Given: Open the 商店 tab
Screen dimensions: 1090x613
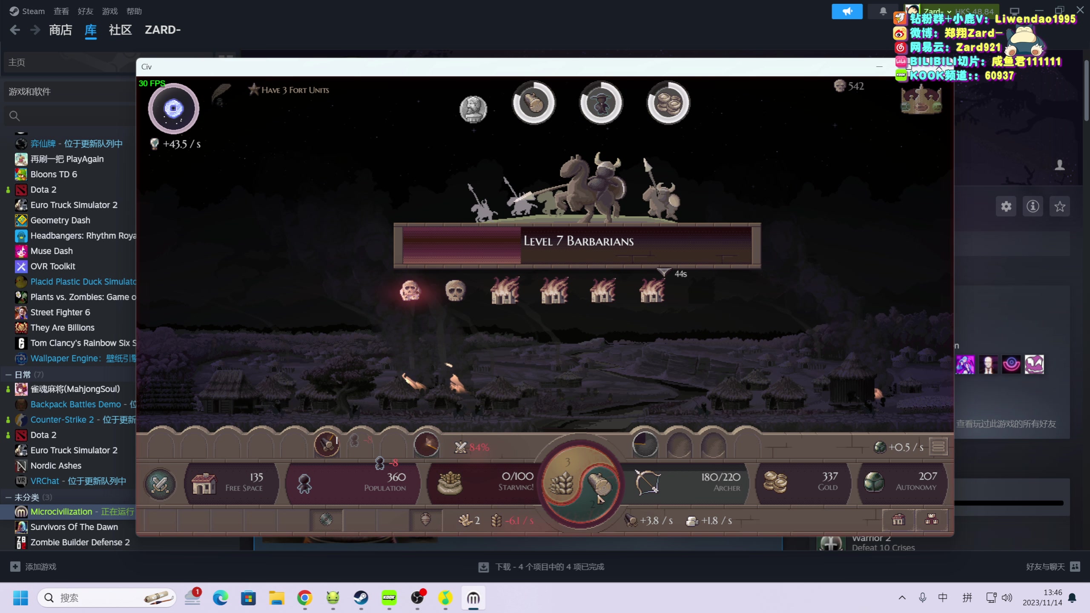Looking at the screenshot, I should 60,30.
